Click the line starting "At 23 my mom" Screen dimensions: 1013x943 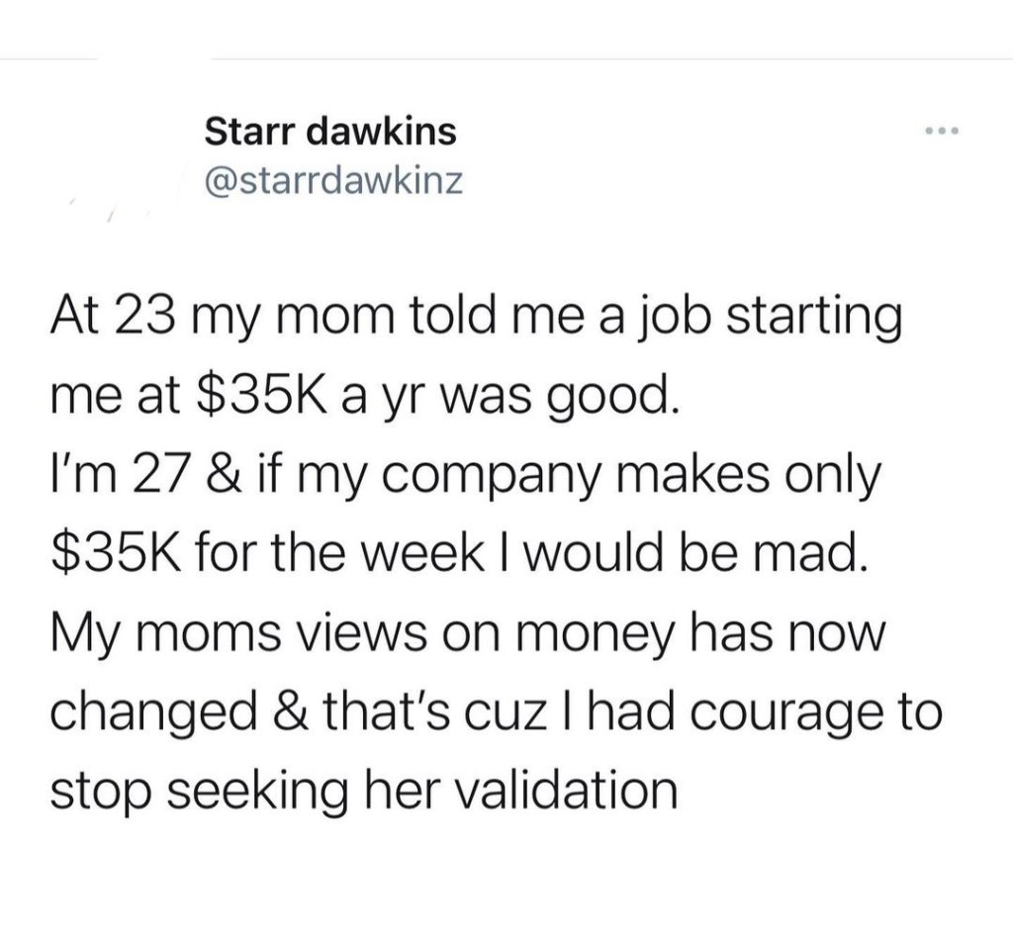click(475, 323)
